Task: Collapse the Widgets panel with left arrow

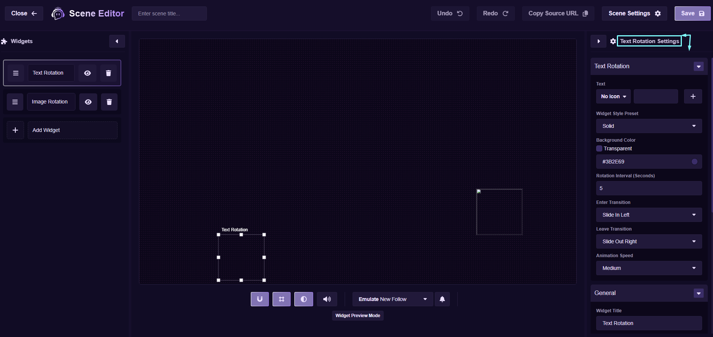Action: (x=117, y=41)
